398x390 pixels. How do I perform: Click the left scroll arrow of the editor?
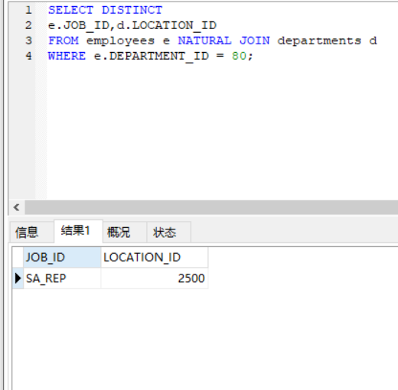(17, 207)
